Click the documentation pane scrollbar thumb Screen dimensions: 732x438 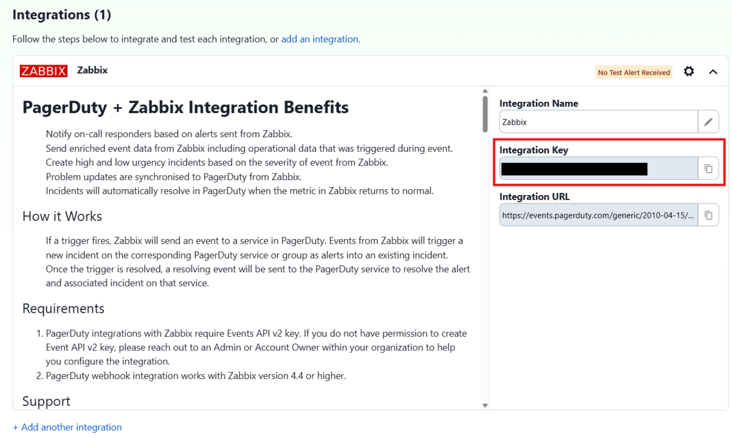tap(485, 114)
